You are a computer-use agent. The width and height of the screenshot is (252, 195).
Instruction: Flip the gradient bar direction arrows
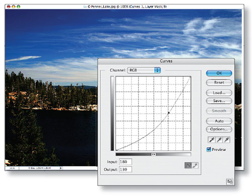[x=153, y=154]
